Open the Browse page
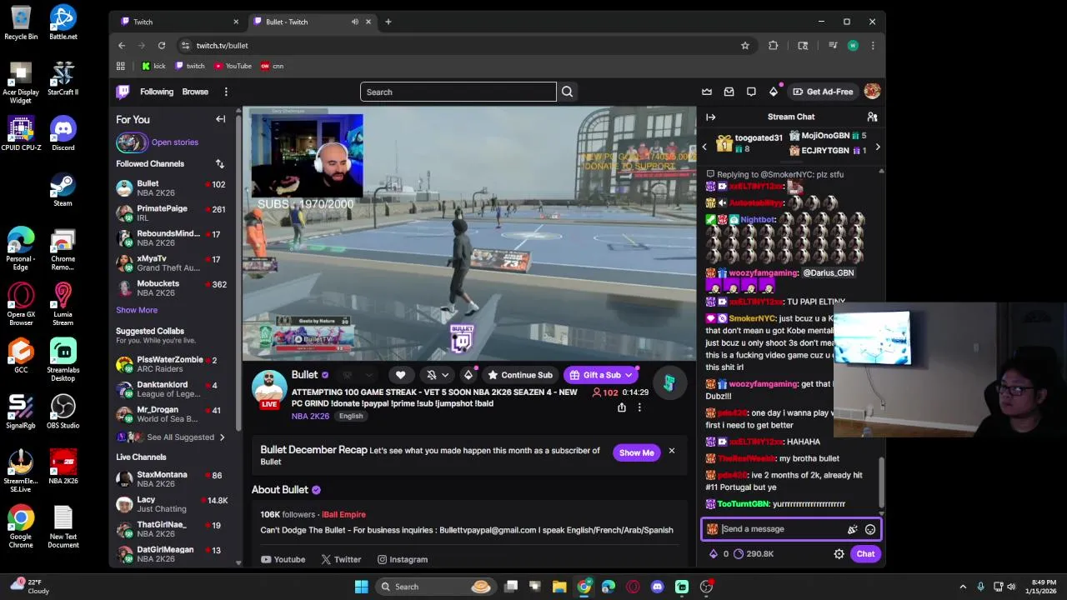This screenshot has height=600, width=1067. (195, 92)
